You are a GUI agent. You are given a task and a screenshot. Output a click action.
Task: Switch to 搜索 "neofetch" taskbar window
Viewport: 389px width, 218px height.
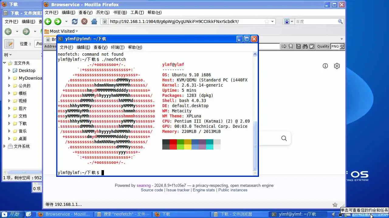click(123, 214)
